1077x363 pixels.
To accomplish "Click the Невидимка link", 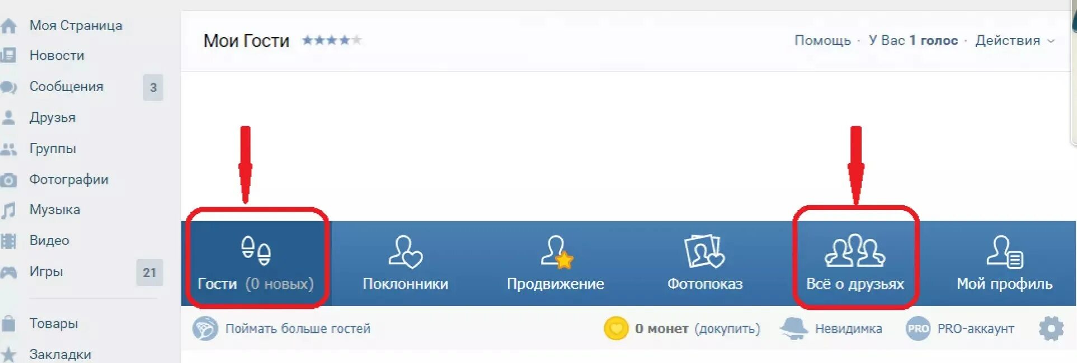I will click(848, 328).
